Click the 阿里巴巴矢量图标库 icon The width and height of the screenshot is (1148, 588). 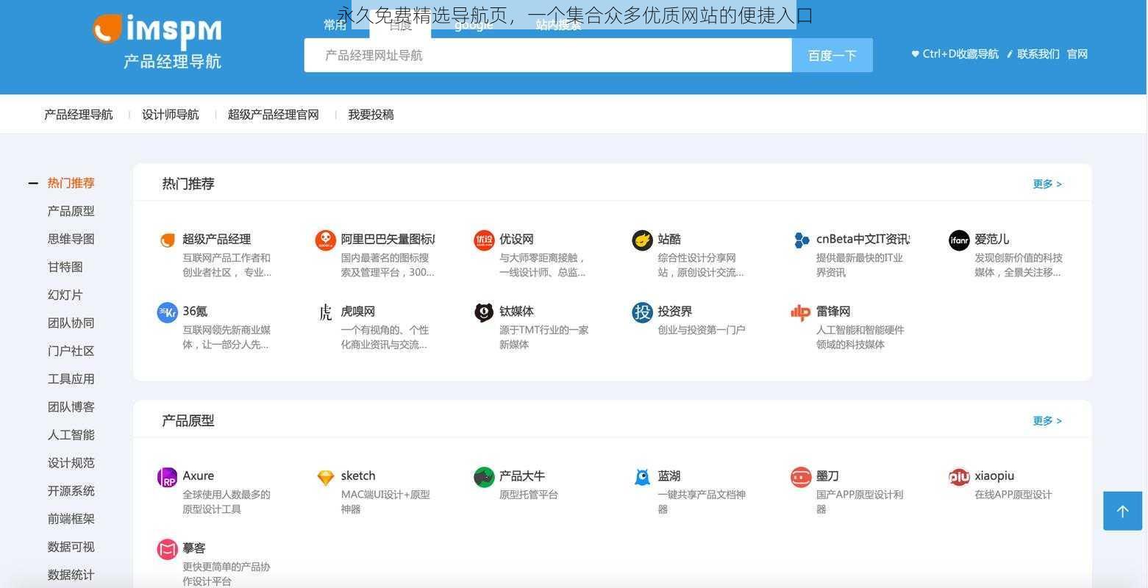pos(326,240)
